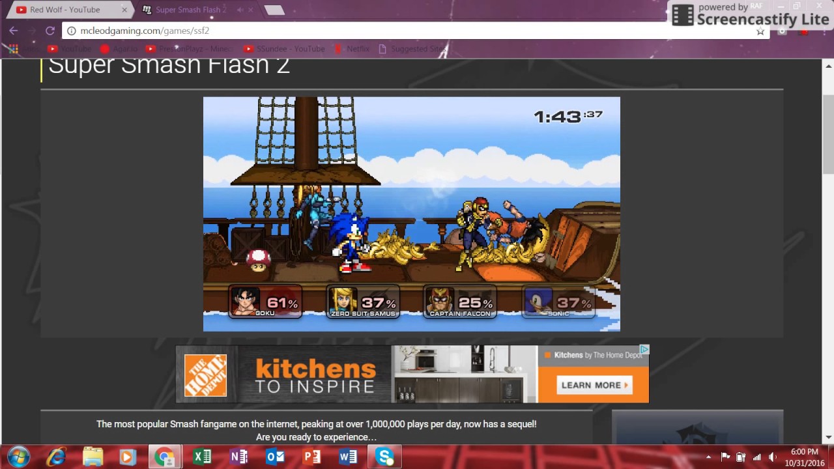Click the Sonic 37% damage portrait
Screen dimensions: 834x469
558,302
